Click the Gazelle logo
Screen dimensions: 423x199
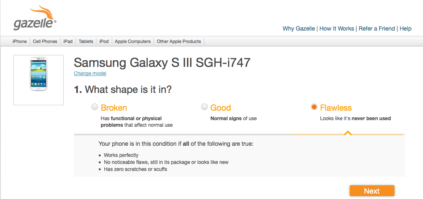[x=35, y=18]
